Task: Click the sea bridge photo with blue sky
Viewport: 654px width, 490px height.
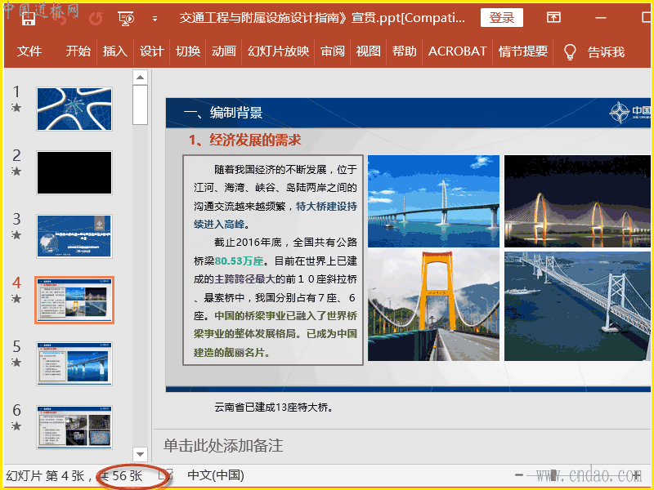Action: [x=433, y=201]
